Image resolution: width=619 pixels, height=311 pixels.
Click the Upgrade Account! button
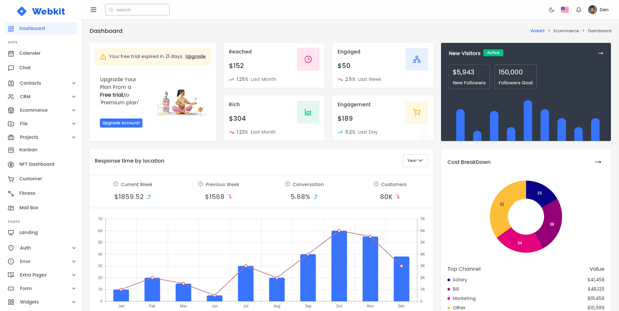[121, 123]
